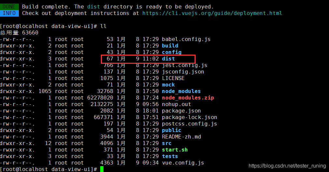
Task: Click the link count 12 of src
Action: 48,143
